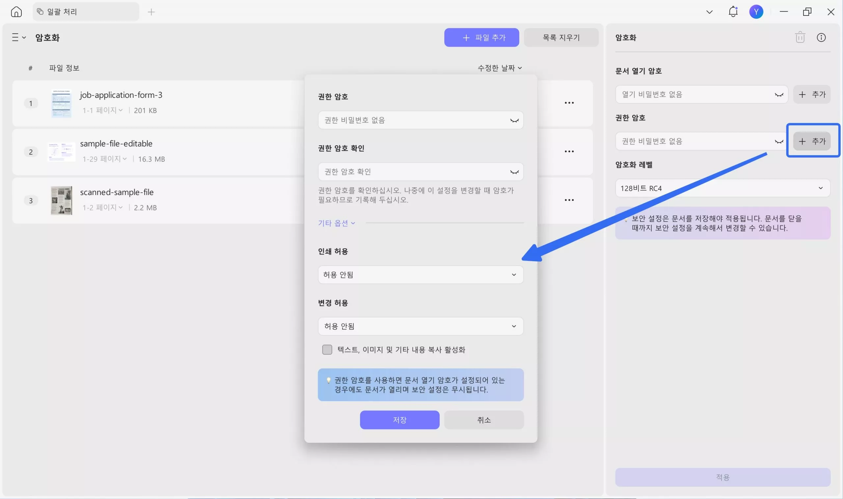This screenshot has height=499, width=843.
Task: Open the 인쇄 허용 dropdown
Action: click(420, 275)
